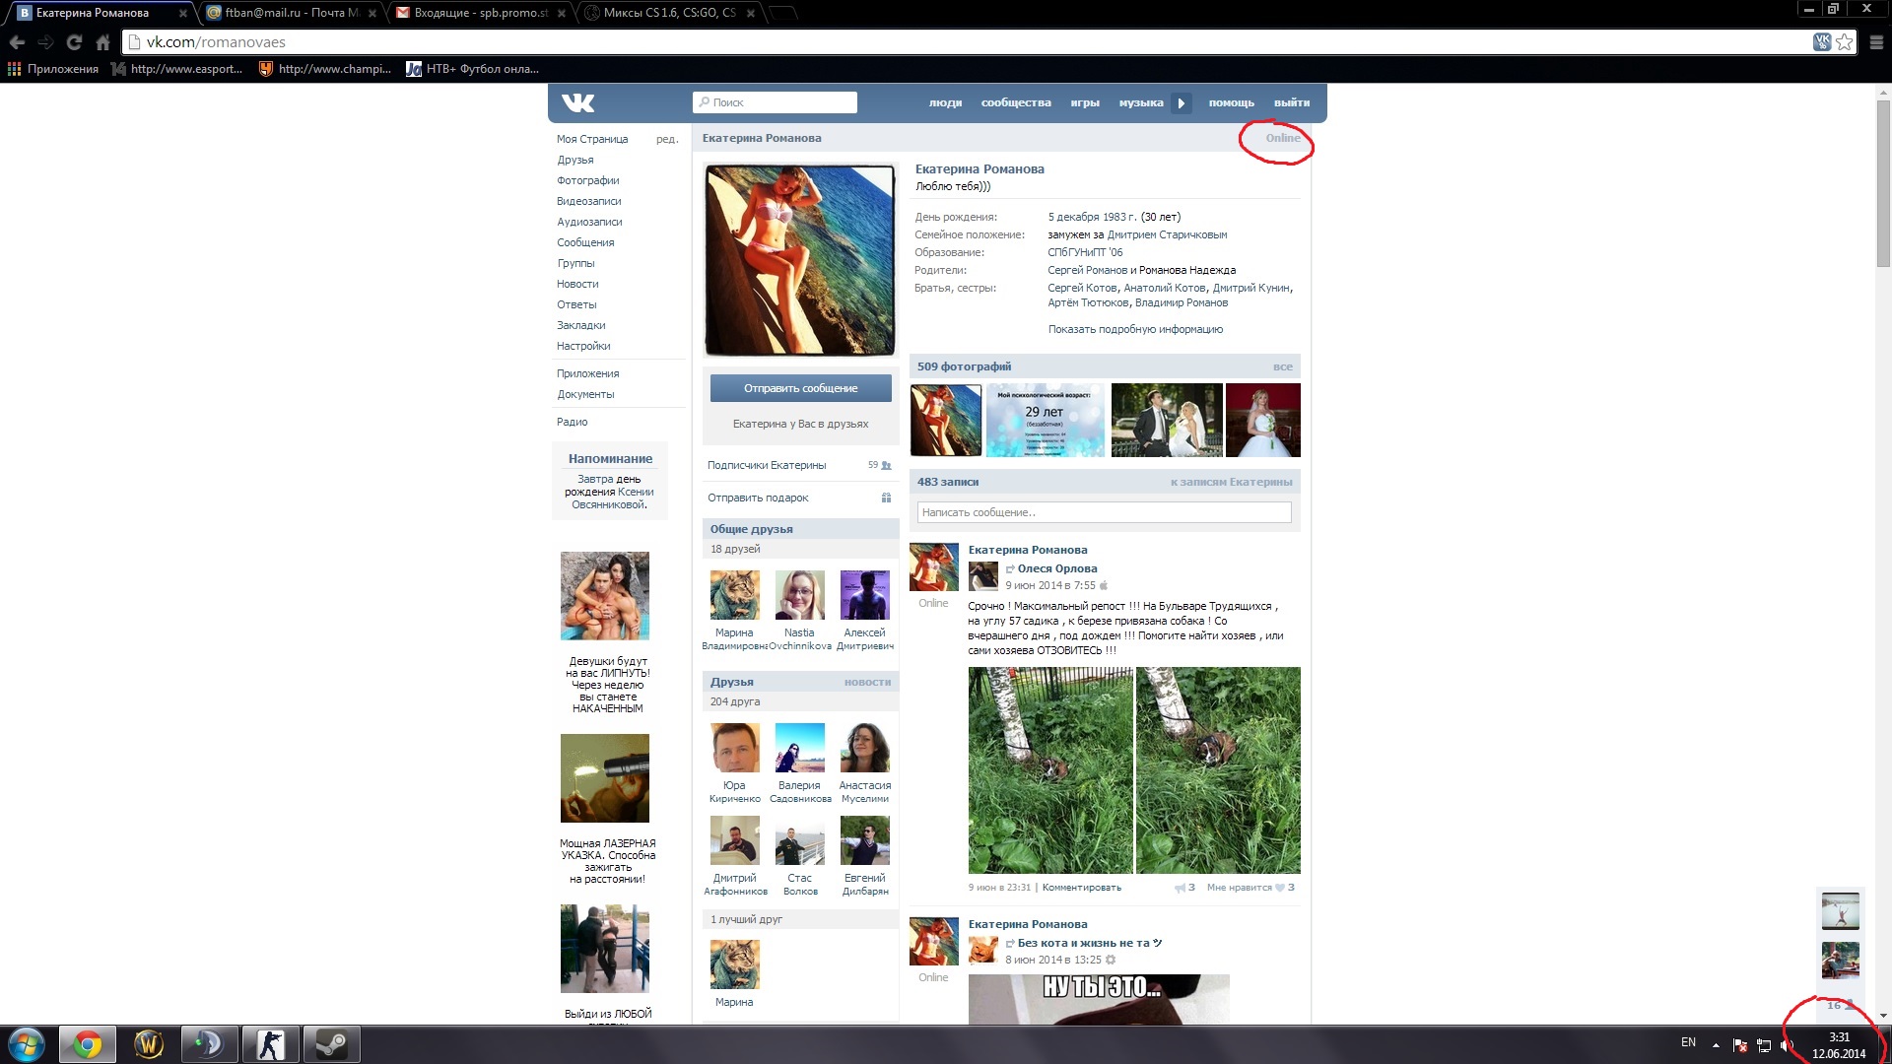
Task: Open bride in white dress thumbnail
Action: (x=1263, y=421)
